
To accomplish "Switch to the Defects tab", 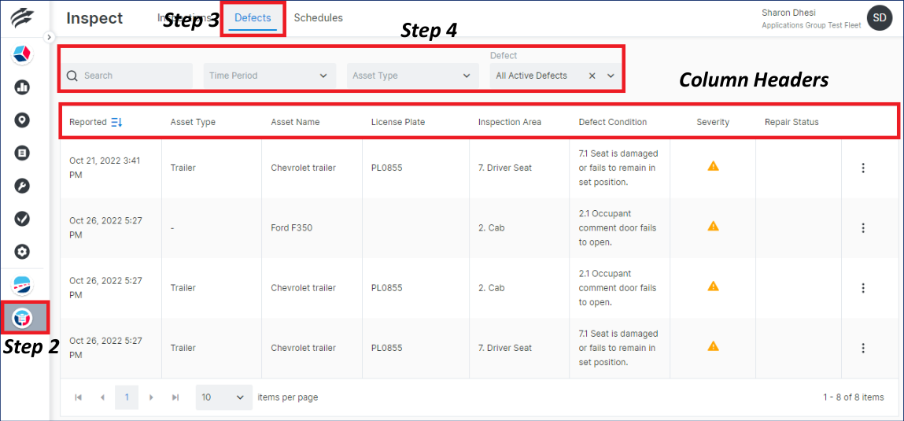I will point(253,18).
